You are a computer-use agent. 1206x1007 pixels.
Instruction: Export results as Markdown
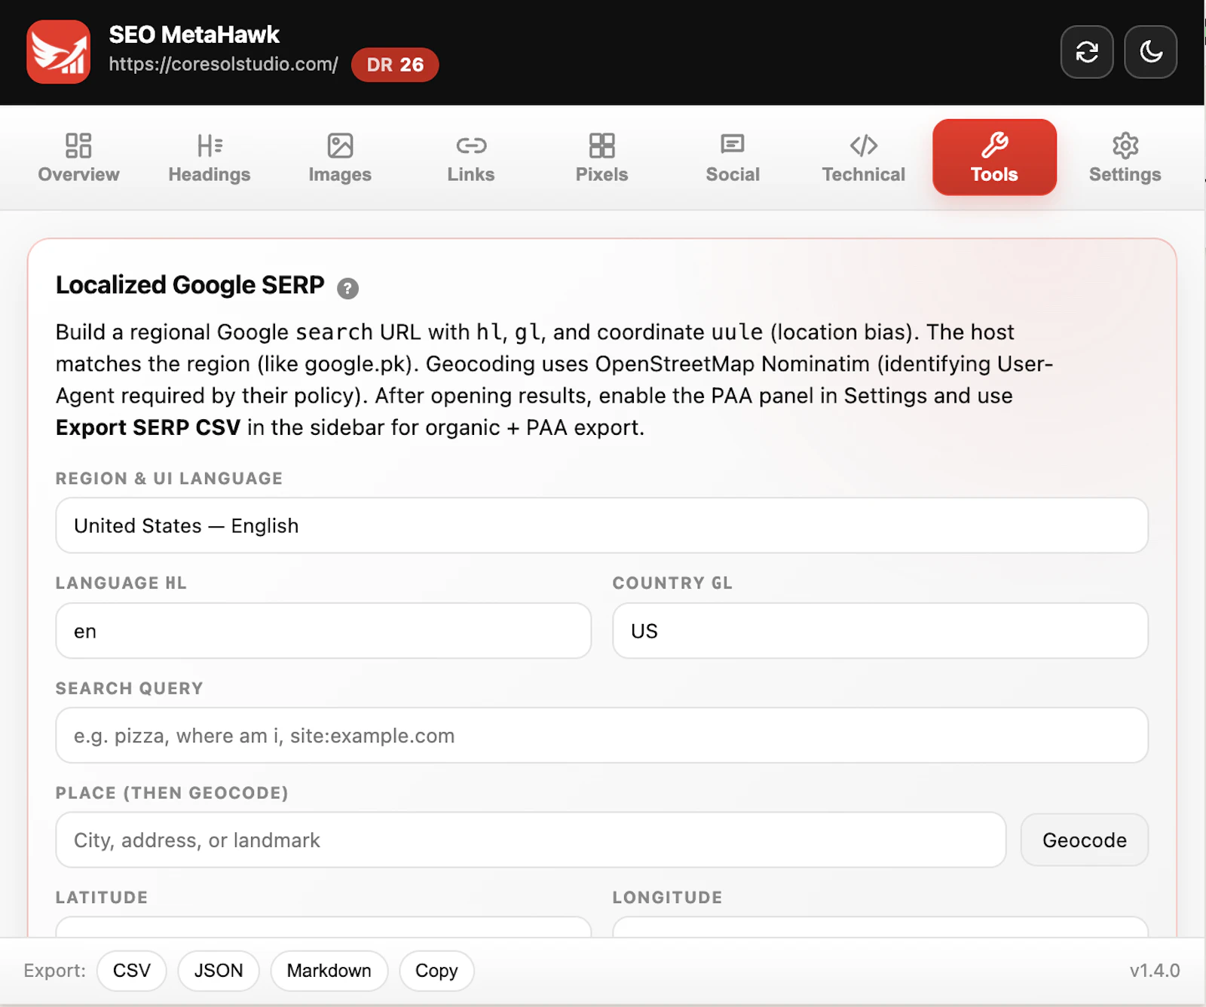pos(329,971)
